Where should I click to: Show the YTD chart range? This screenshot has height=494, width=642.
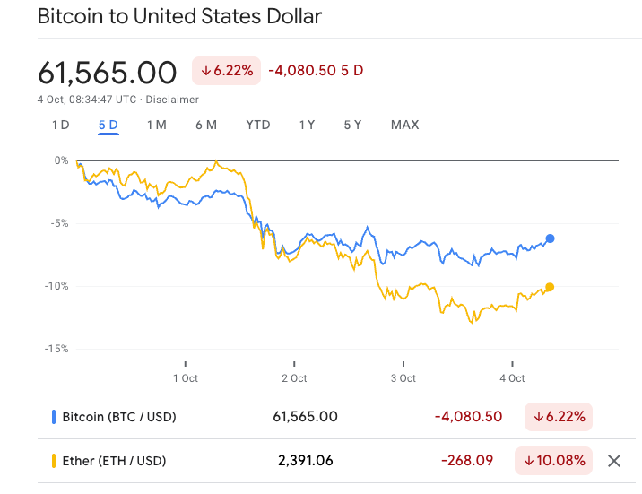[258, 125]
